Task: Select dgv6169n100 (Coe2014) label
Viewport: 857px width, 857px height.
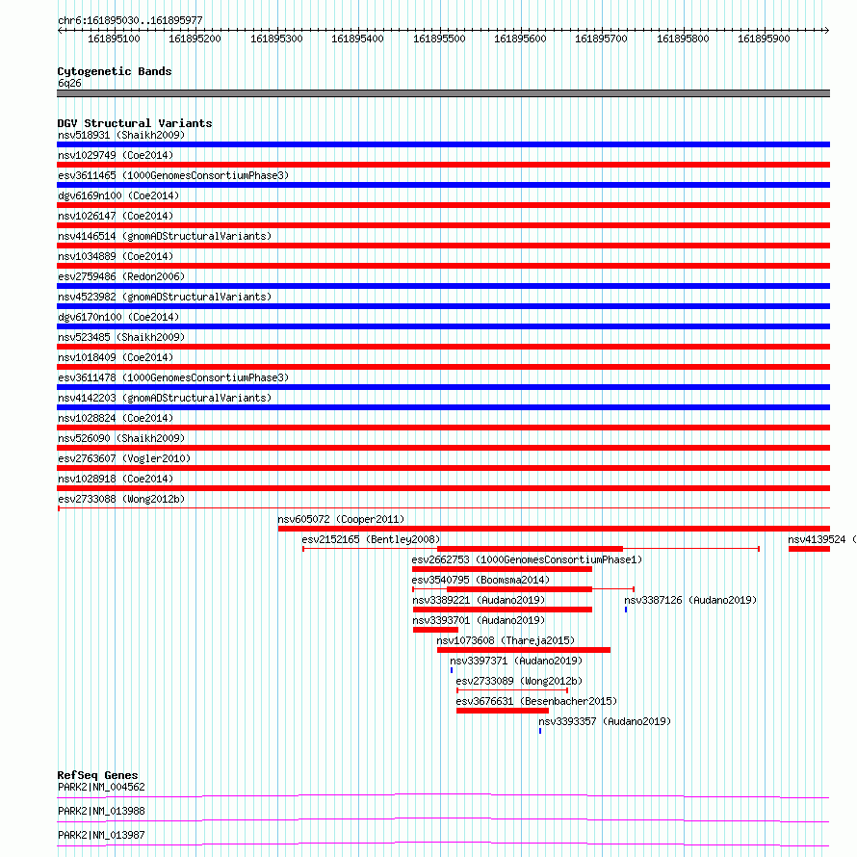Action: (118, 195)
